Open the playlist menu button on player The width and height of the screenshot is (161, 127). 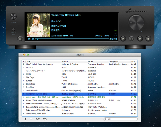click(x=20, y=39)
